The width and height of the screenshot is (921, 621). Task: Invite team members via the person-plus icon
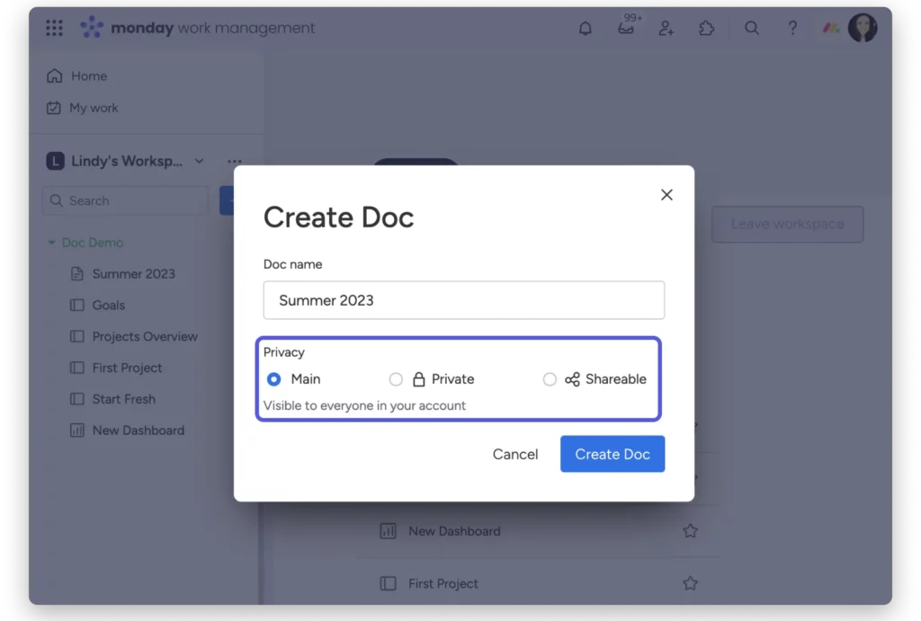point(666,28)
